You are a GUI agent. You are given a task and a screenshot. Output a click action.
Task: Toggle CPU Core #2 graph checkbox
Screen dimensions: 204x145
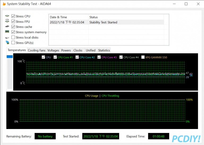point(77,57)
